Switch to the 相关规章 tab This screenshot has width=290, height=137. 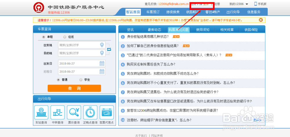click(227, 30)
